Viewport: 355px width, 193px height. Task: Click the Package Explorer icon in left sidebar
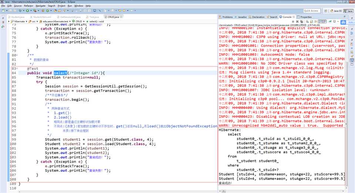tap(3, 21)
